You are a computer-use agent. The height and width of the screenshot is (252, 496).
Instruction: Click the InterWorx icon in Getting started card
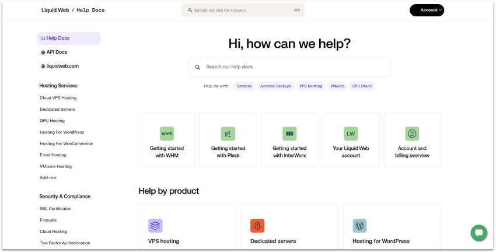(x=289, y=134)
